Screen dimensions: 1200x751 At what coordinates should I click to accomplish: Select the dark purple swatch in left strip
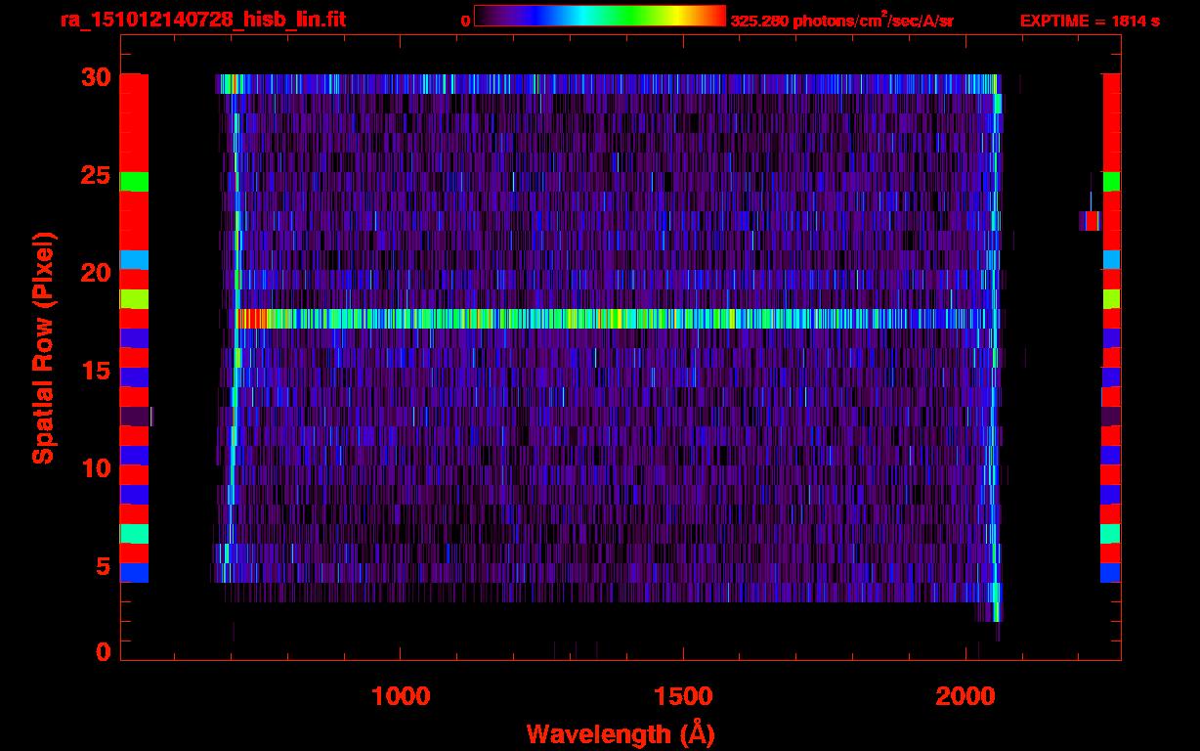tap(134, 416)
